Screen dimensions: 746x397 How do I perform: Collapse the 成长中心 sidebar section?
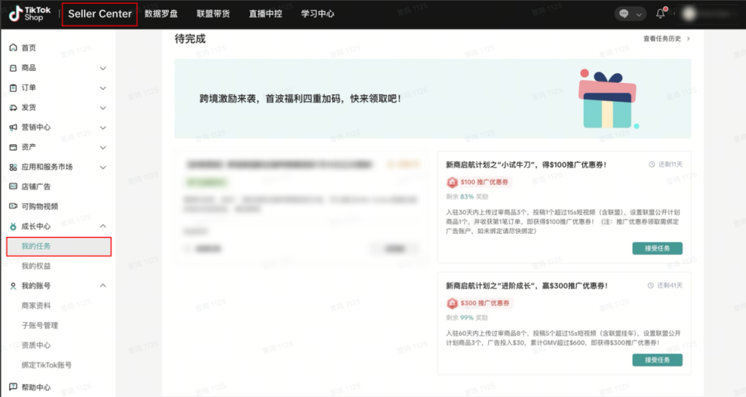click(x=103, y=227)
